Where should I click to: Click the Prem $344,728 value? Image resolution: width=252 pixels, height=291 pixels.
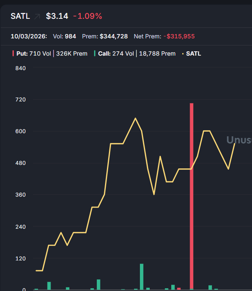point(114,36)
